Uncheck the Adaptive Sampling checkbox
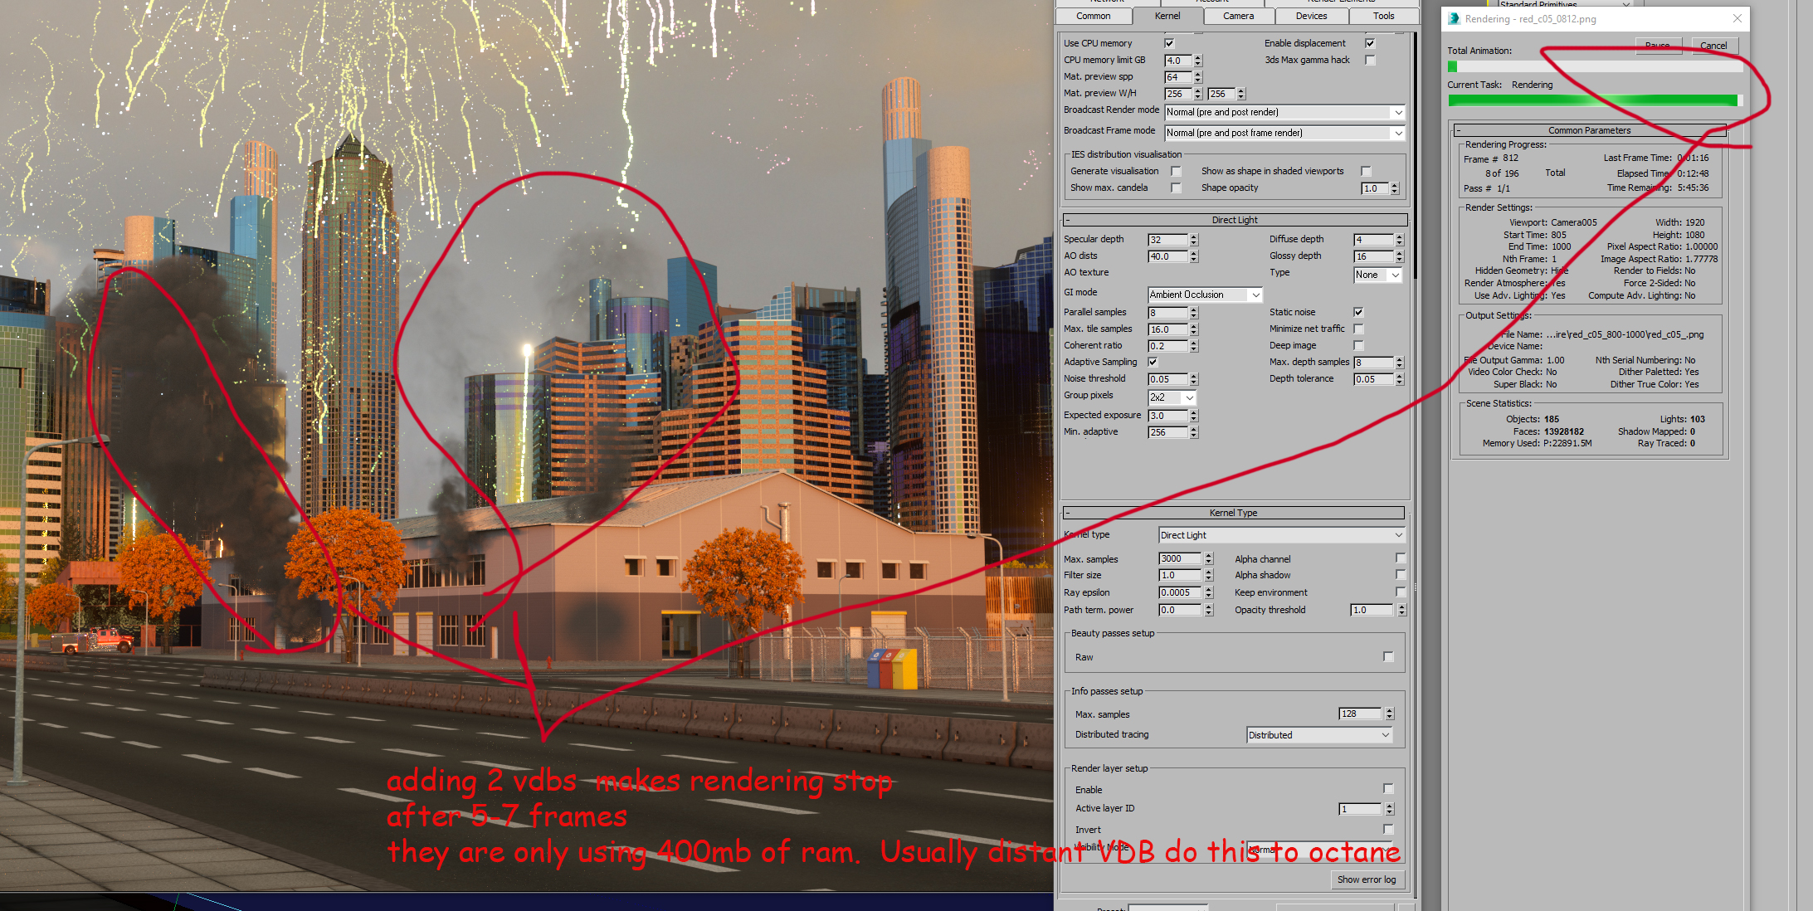Image resolution: width=1813 pixels, height=911 pixels. tap(1153, 362)
